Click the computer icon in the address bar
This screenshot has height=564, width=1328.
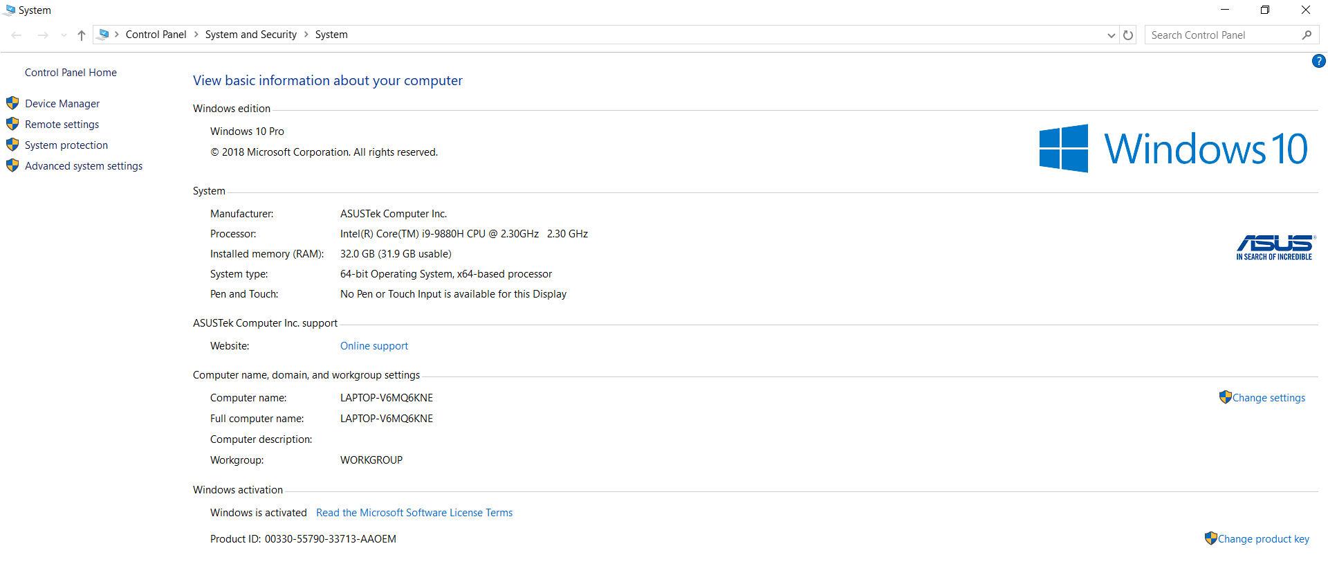click(104, 35)
